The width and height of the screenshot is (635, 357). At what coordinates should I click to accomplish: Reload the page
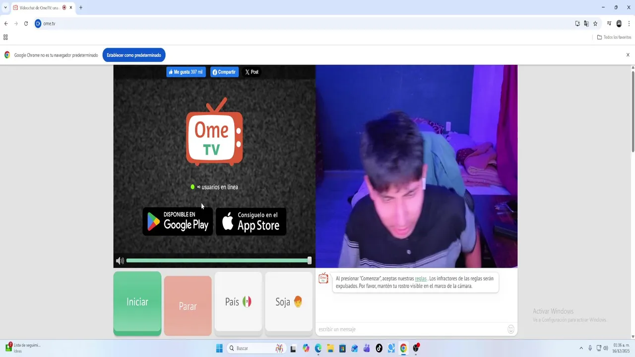tap(26, 23)
